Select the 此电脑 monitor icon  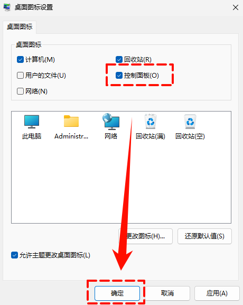(32, 122)
